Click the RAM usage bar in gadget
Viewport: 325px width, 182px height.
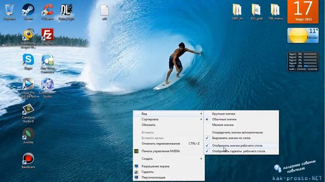coord(310,66)
